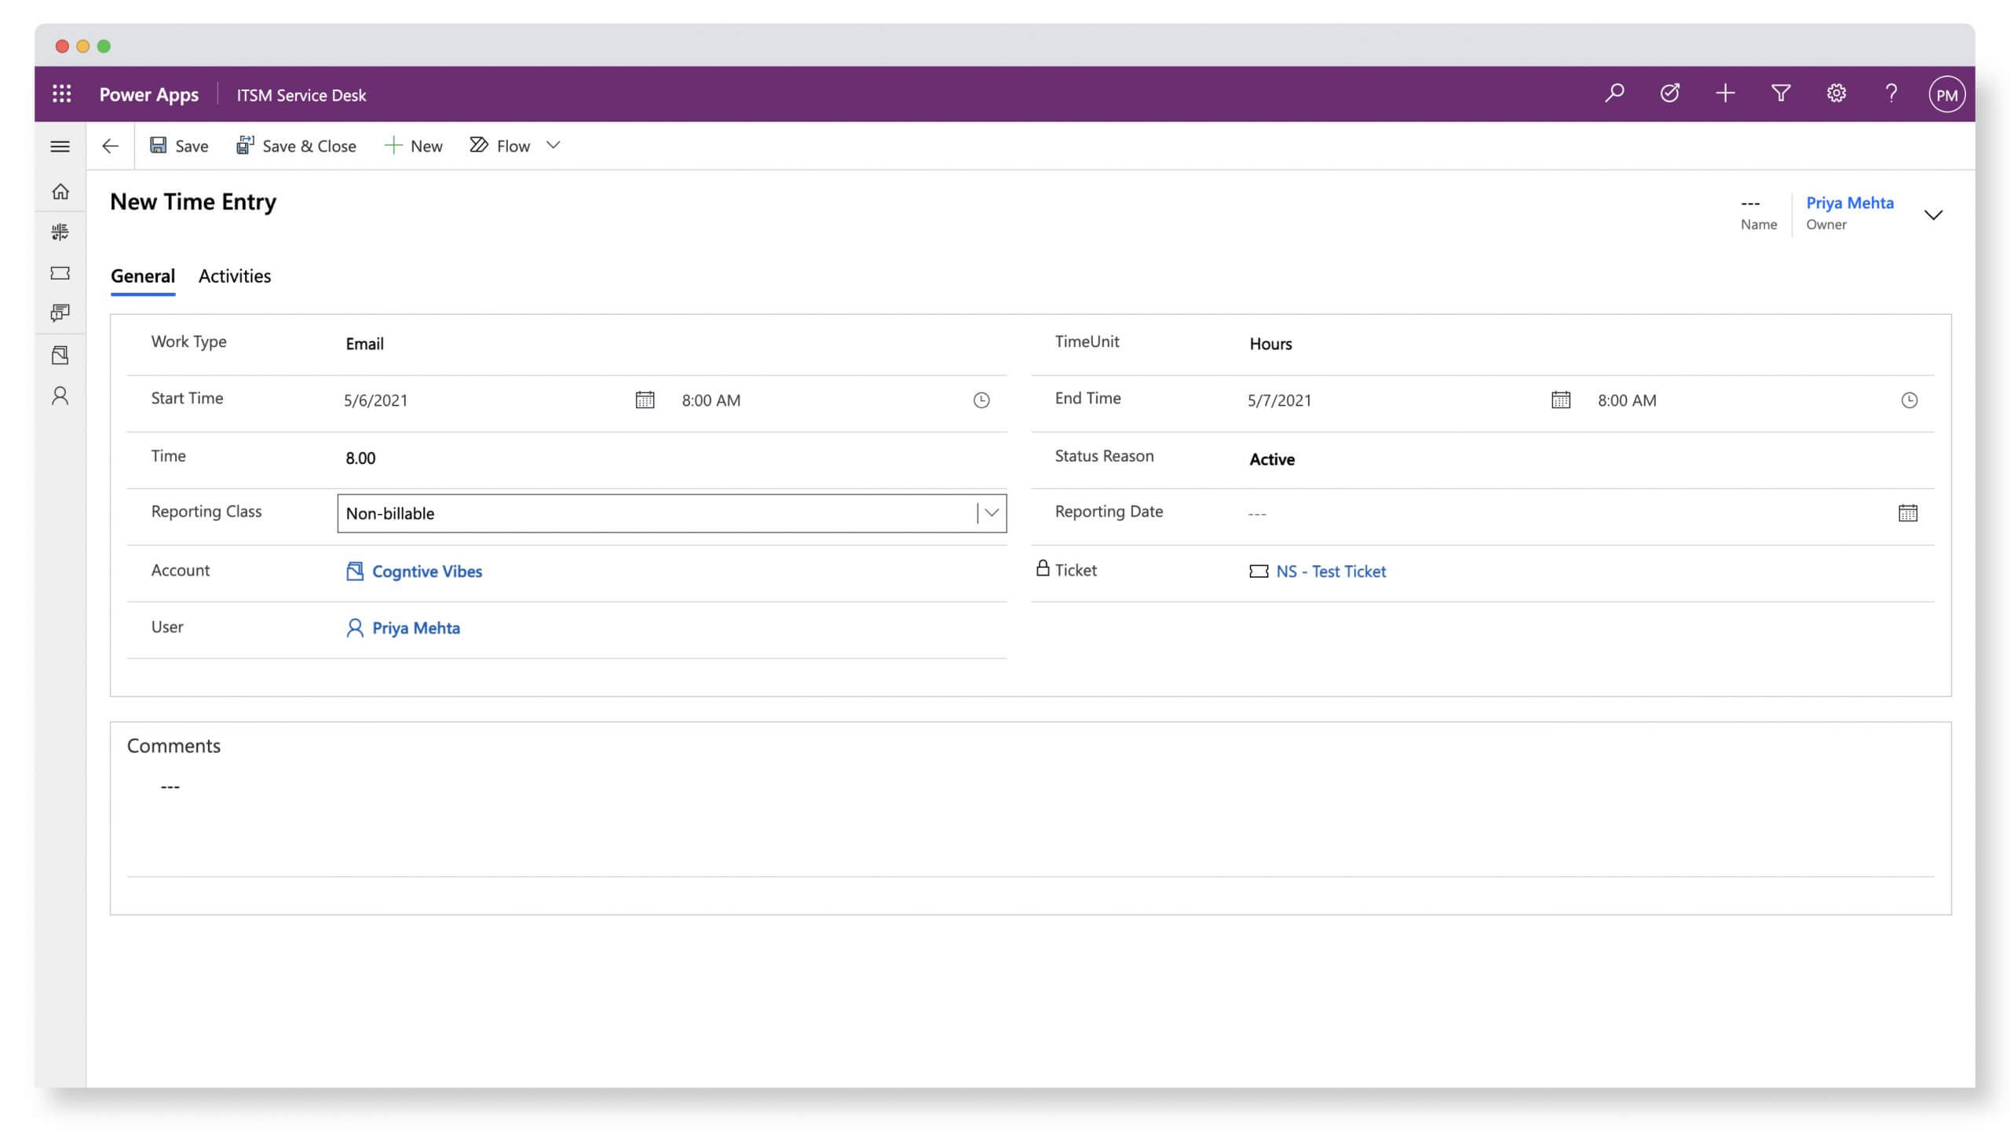Image resolution: width=2010 pixels, height=1132 pixels.
Task: Switch to the Activities tab
Action: pyautogui.click(x=234, y=276)
